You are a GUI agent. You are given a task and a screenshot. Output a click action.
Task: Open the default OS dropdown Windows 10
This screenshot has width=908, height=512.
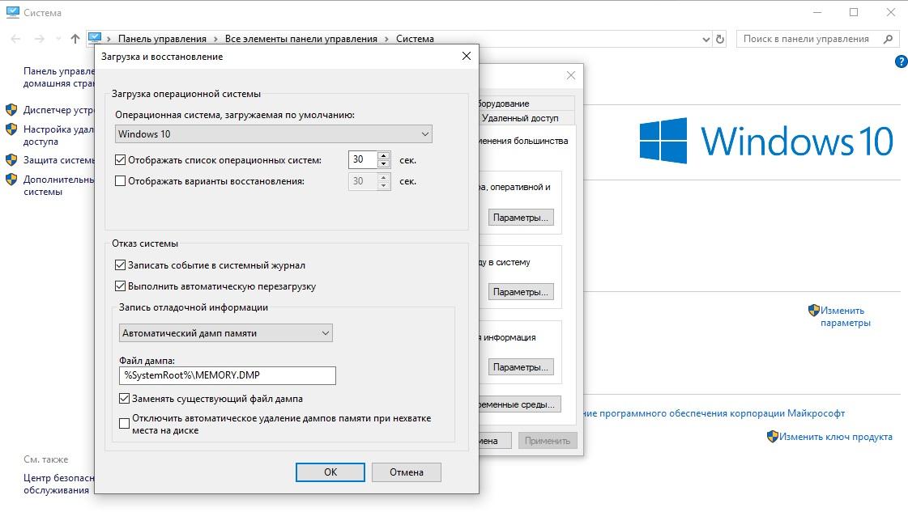[273, 134]
